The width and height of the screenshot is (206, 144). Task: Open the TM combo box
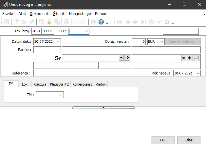[x=61, y=95]
